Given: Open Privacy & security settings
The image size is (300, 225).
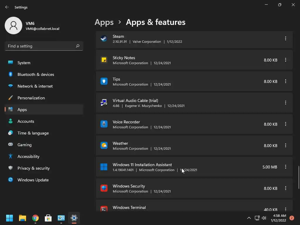Looking at the screenshot, I should [33, 168].
